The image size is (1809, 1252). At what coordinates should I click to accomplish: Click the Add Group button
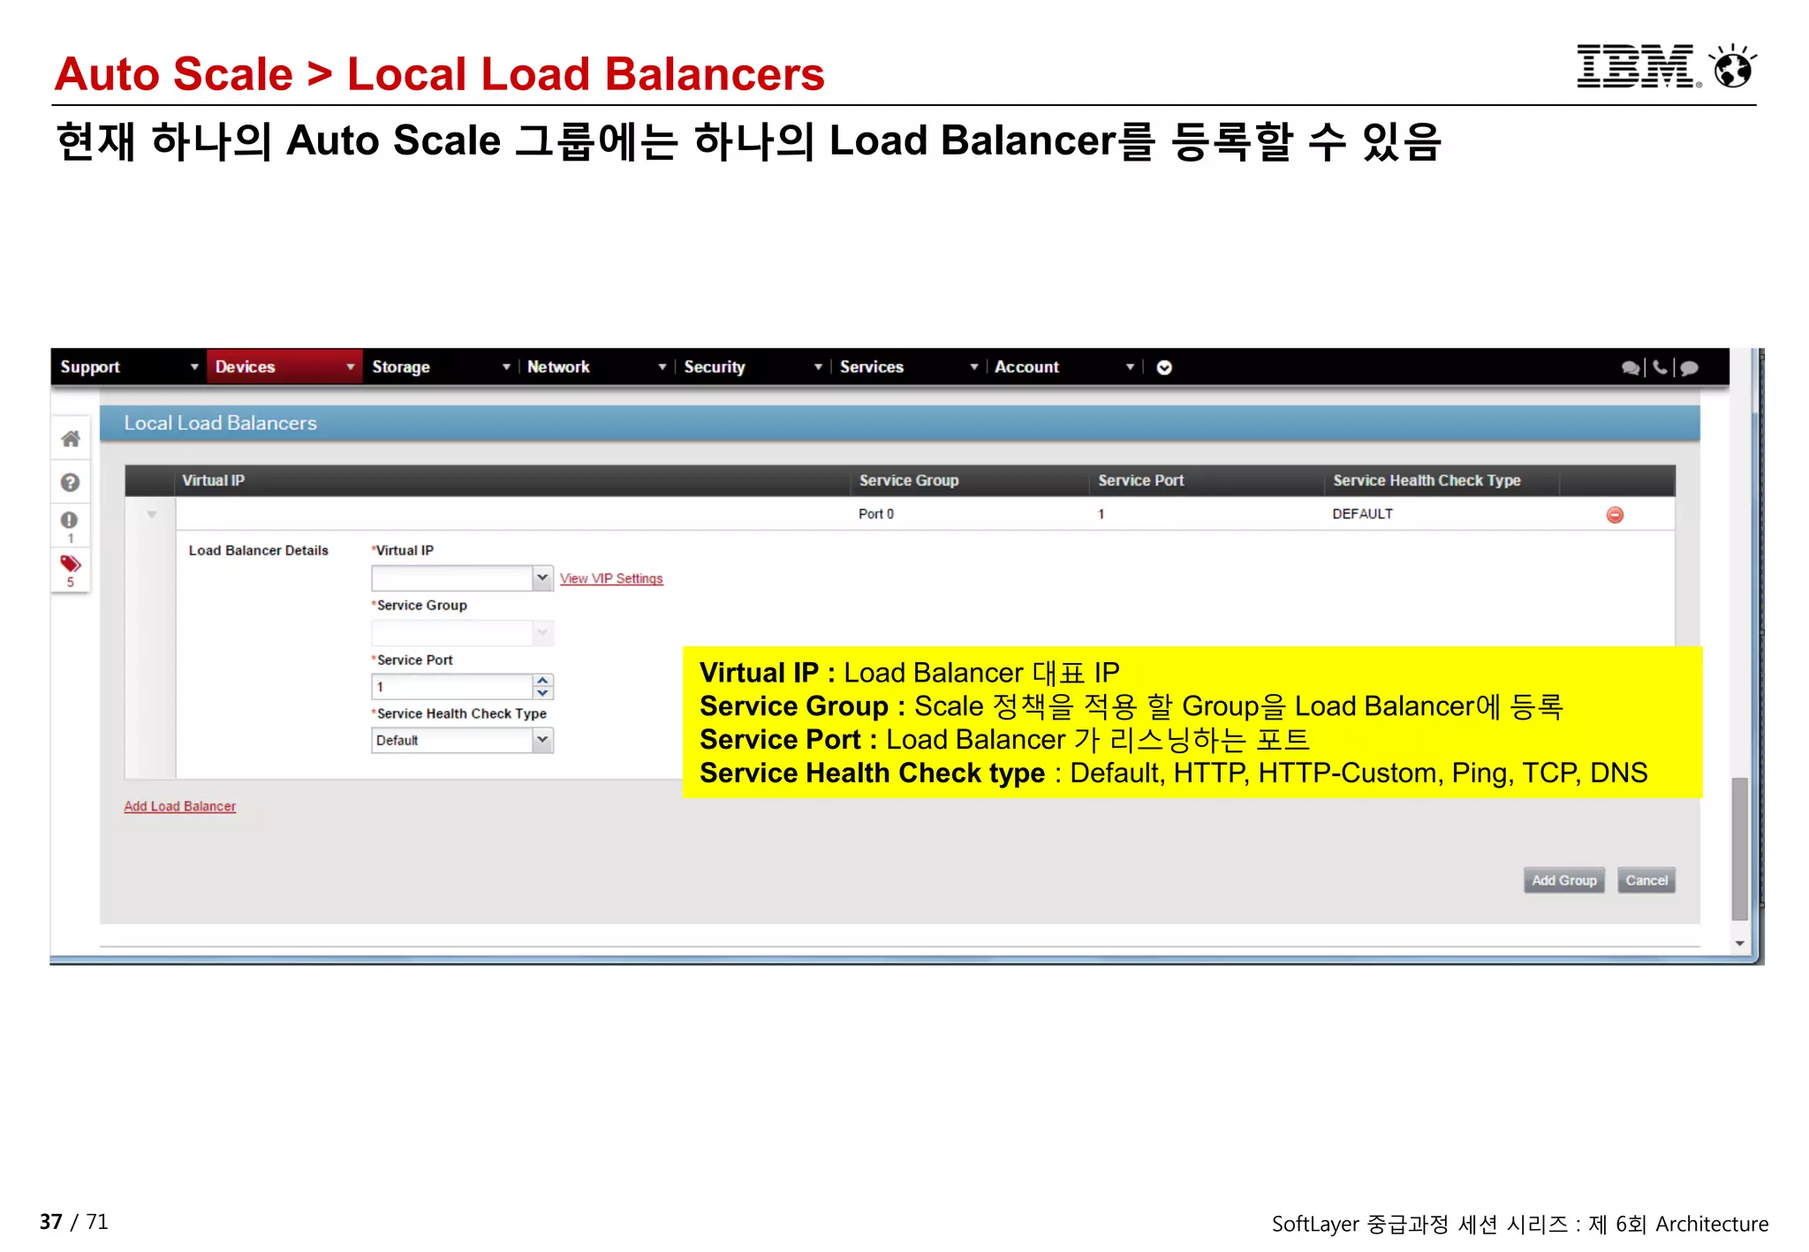pyautogui.click(x=1563, y=880)
